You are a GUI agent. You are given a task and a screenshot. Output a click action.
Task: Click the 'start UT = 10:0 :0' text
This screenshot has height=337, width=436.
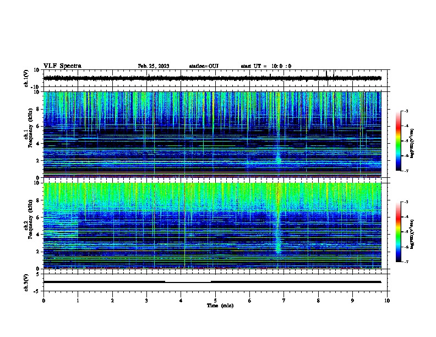[x=266, y=66]
